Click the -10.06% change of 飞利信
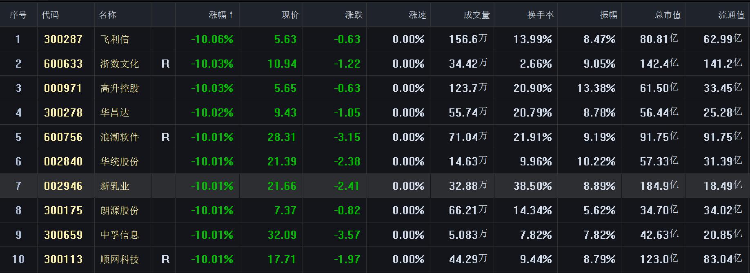 212,40
